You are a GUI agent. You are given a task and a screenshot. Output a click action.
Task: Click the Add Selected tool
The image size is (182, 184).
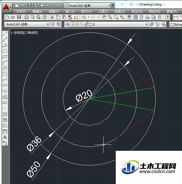tap(5, 143)
